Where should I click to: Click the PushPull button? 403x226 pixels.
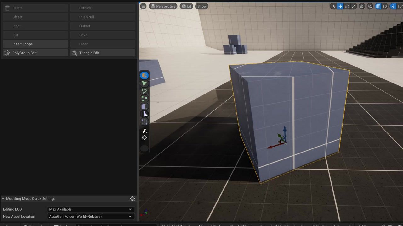tap(103, 17)
